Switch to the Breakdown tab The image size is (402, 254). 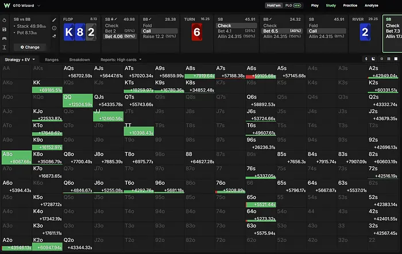coord(79,60)
